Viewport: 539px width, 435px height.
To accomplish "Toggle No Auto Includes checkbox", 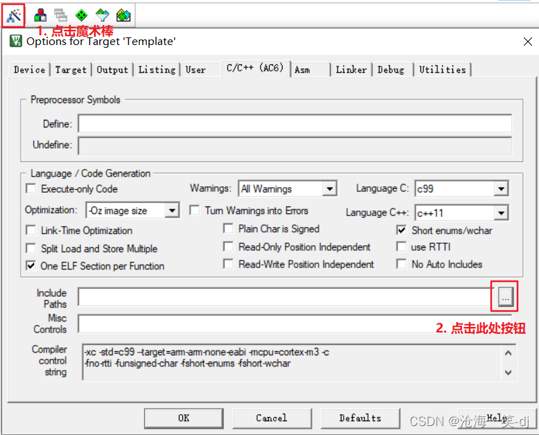I will pos(402,264).
